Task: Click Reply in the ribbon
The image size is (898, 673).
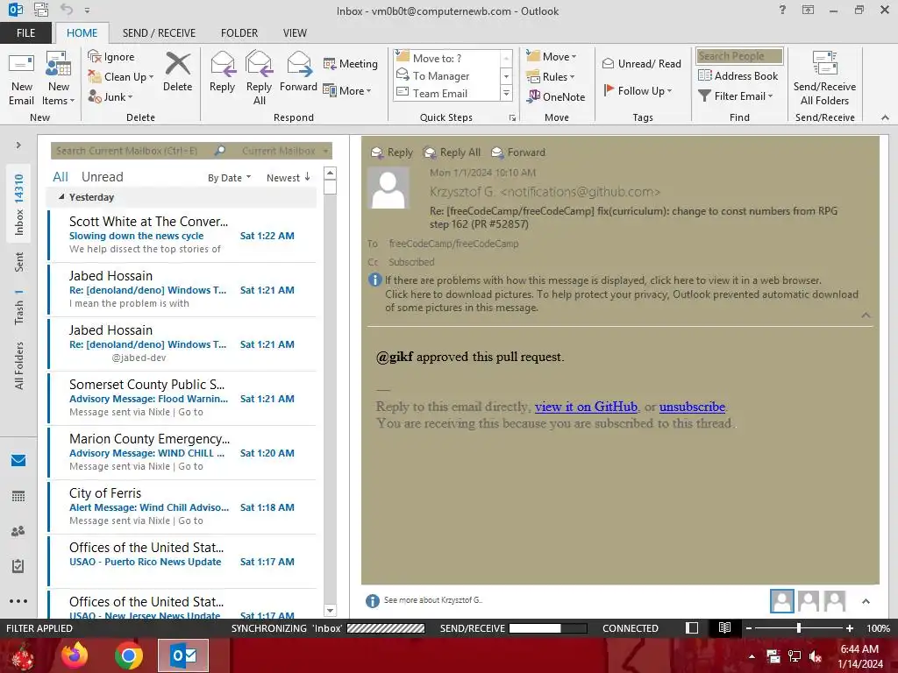Action: point(222,72)
